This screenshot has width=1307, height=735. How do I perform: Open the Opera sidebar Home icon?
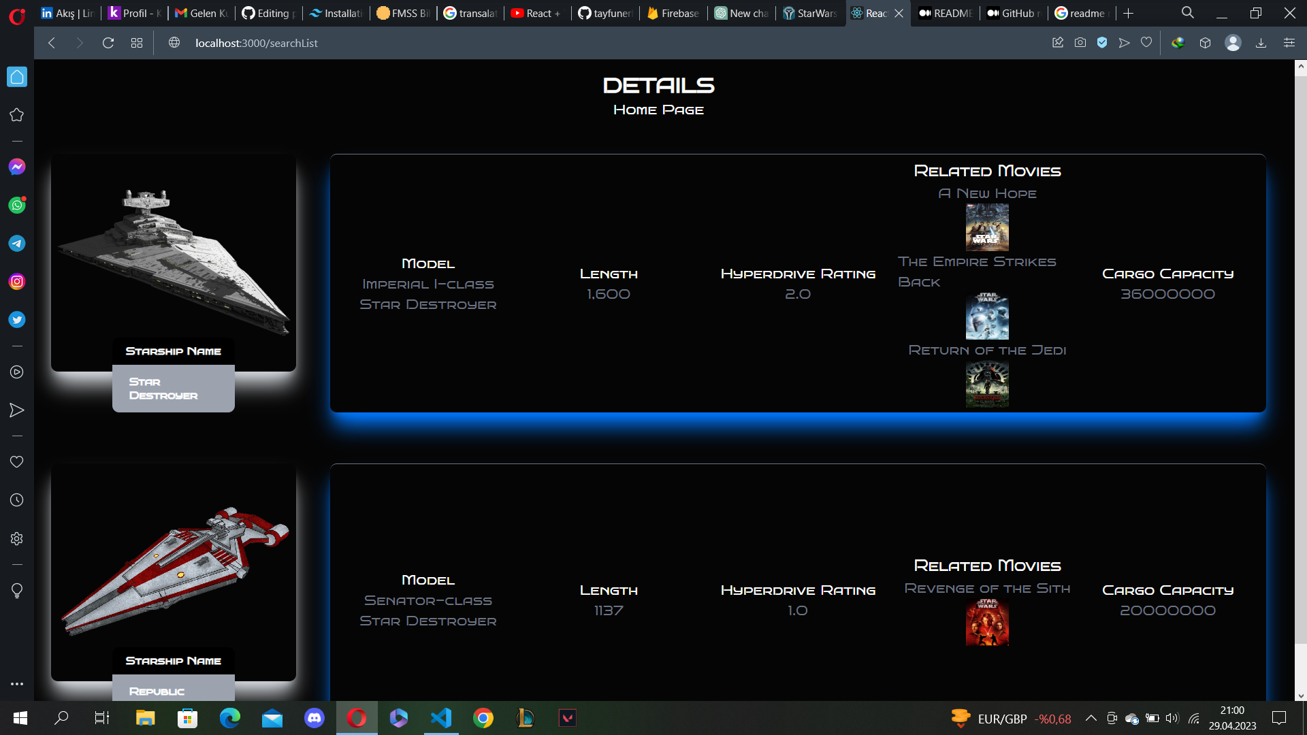click(17, 77)
